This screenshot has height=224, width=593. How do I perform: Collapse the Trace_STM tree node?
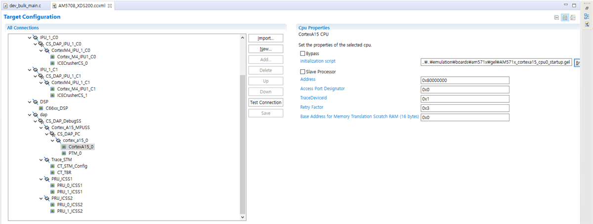pos(41,160)
